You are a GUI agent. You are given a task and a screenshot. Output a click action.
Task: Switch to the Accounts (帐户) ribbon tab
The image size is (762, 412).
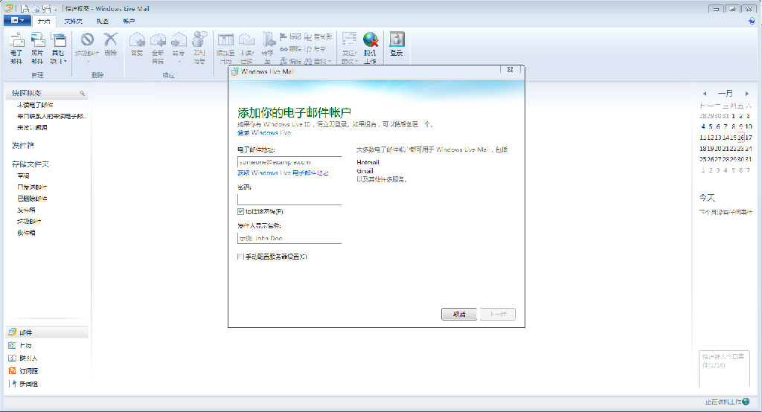coord(129,21)
